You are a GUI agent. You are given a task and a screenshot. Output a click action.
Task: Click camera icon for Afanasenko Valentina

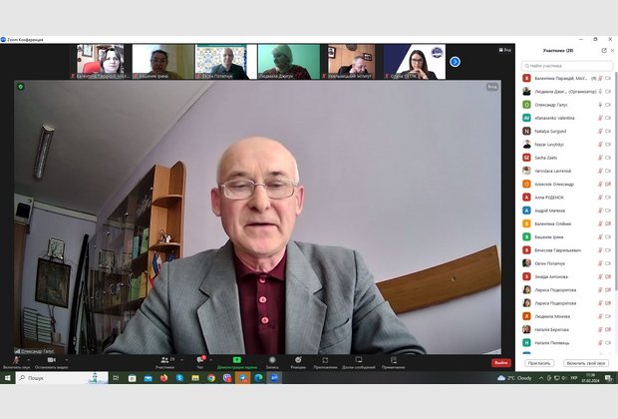coord(608,118)
